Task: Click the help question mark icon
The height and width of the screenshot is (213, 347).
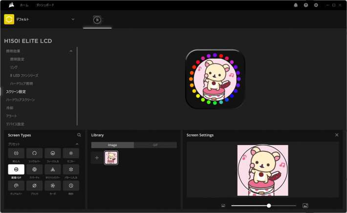Action: tap(306, 5)
